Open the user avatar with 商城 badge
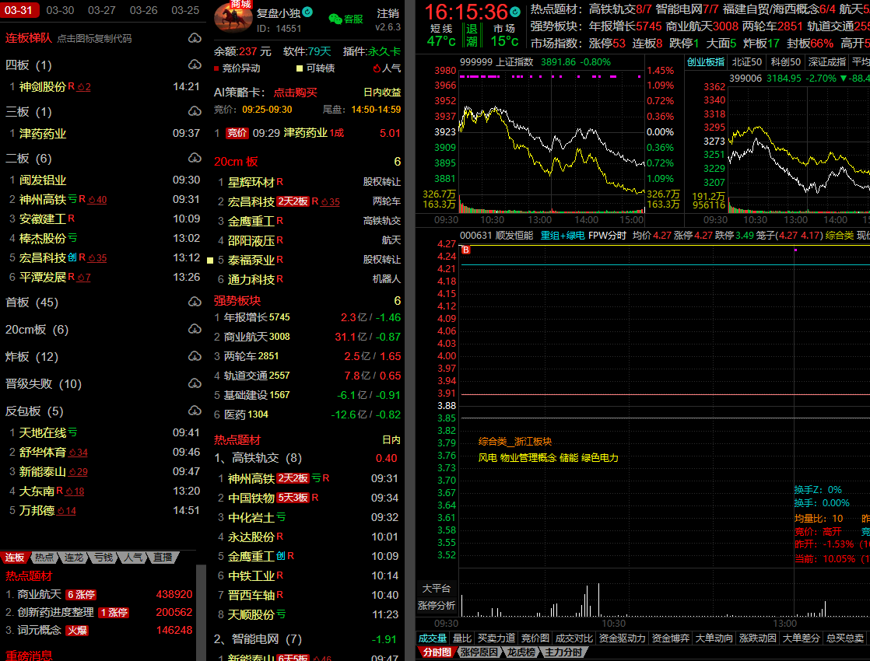This screenshot has height=661, width=870. [233, 18]
